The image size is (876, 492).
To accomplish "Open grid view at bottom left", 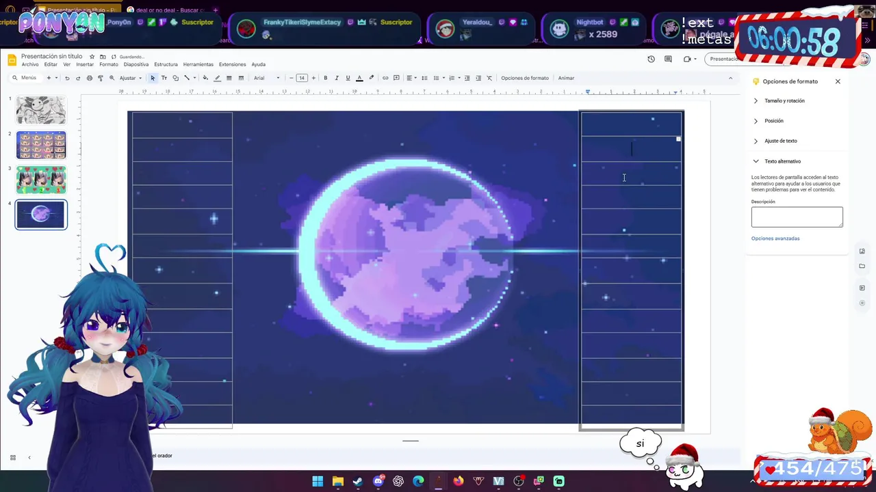I will pyautogui.click(x=13, y=458).
